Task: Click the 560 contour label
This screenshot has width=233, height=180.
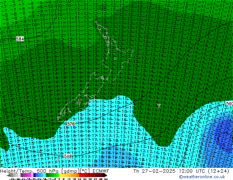Action: [x=229, y=104]
